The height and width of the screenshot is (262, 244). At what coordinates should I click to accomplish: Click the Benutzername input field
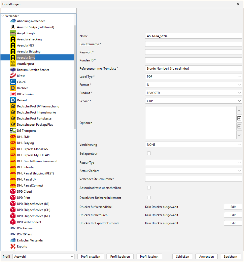(193, 44)
